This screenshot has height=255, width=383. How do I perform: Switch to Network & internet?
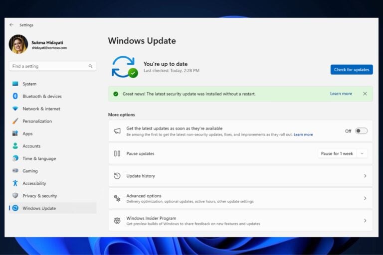coord(52,109)
